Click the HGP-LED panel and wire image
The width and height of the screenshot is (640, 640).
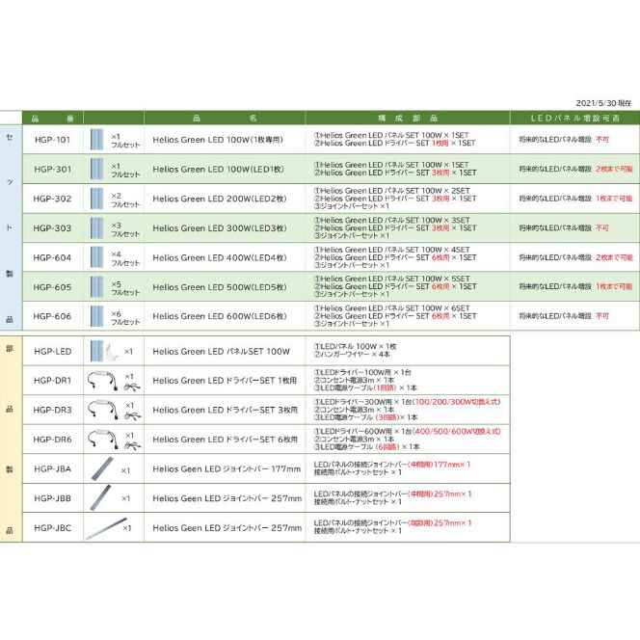click(x=104, y=352)
